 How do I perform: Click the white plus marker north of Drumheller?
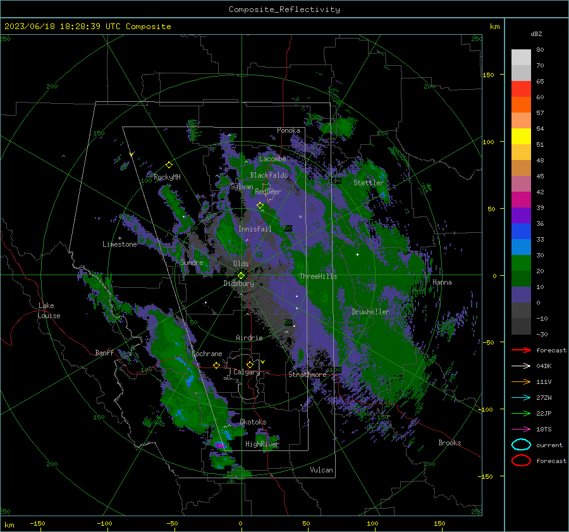(357, 254)
